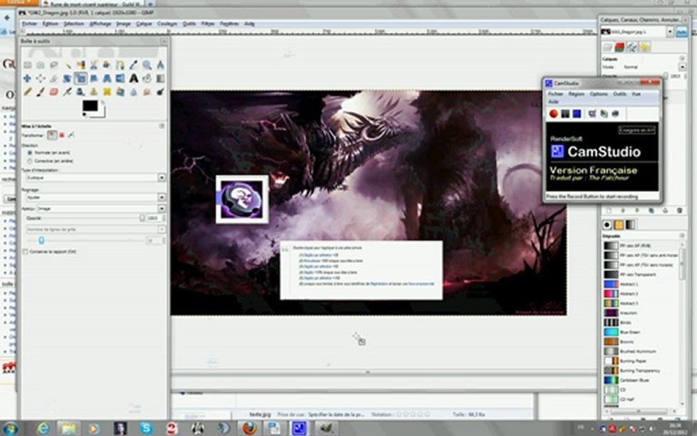Select the Free Select lasso tool
697x436 pixels.
point(54,65)
